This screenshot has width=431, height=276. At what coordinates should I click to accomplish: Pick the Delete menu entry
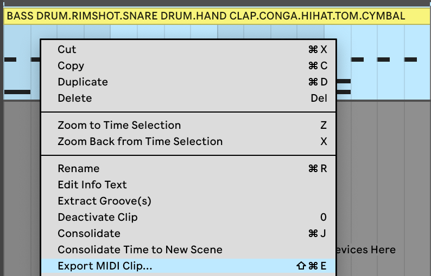point(75,98)
